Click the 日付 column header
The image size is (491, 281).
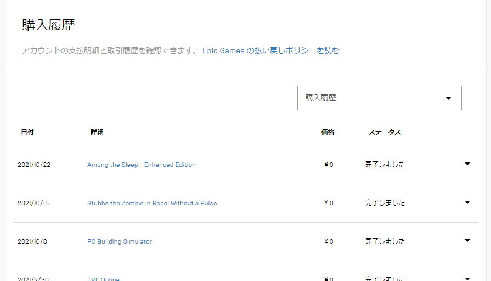coord(27,132)
